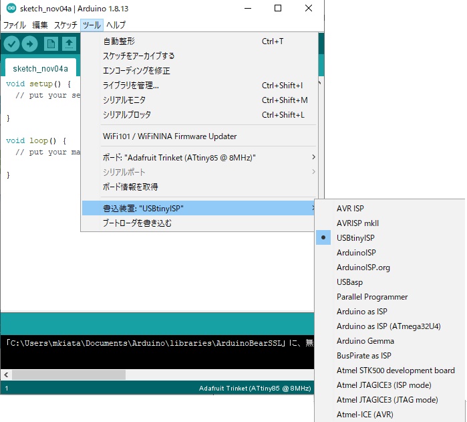Open the ファイル menu
467x422 pixels.
(x=14, y=25)
